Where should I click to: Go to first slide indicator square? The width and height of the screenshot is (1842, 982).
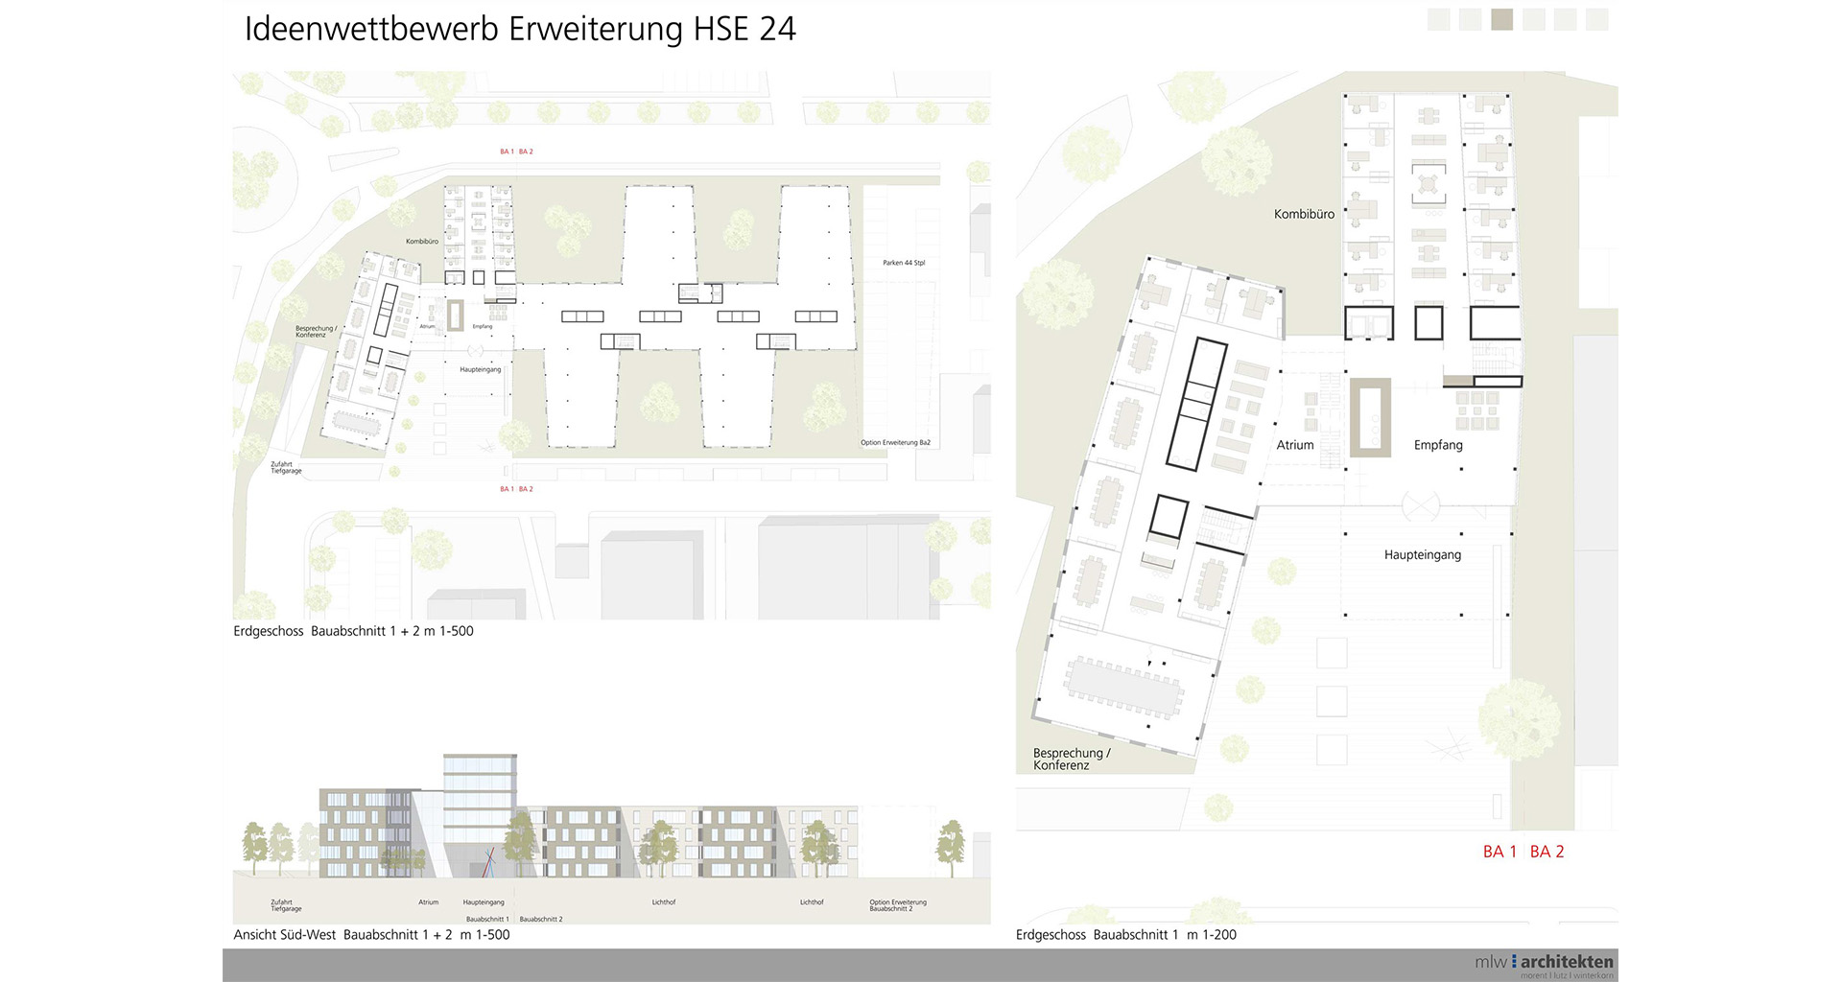tap(1438, 19)
